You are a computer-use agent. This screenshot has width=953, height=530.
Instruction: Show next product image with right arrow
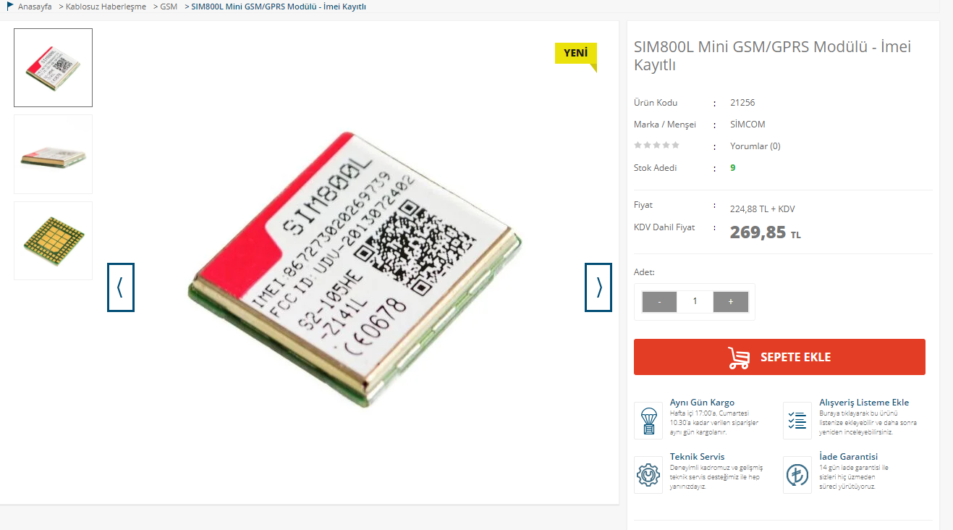pyautogui.click(x=598, y=287)
